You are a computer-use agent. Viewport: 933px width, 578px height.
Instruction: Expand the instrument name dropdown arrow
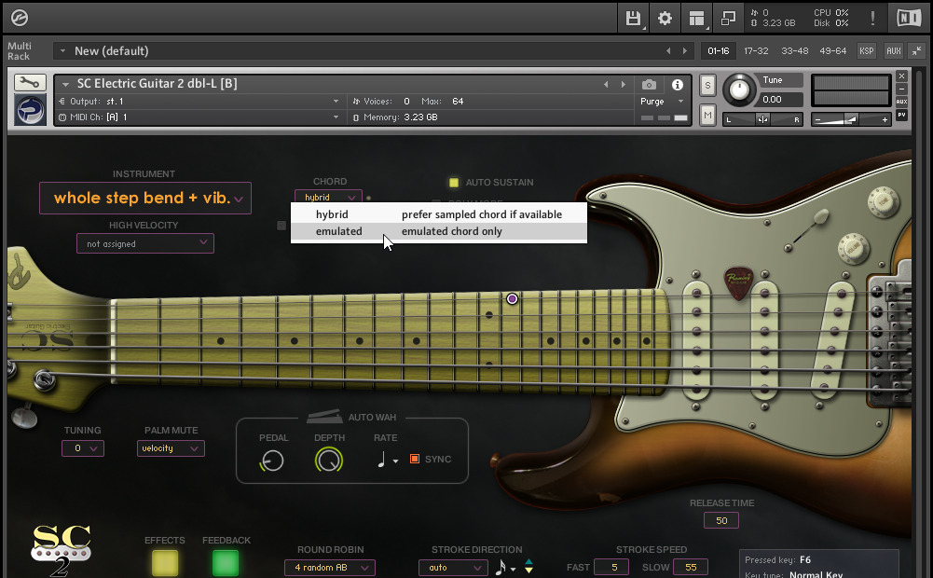[x=65, y=85]
